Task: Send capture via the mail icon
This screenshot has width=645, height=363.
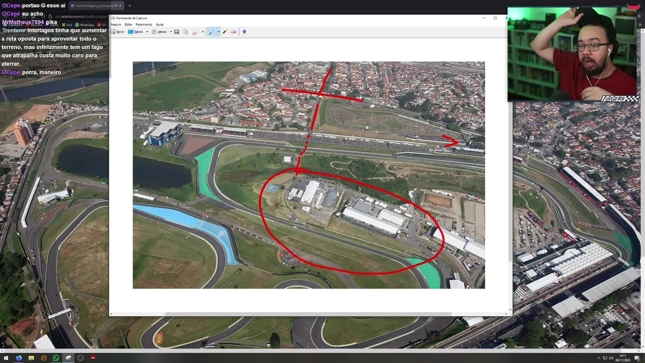Action: click(x=195, y=32)
